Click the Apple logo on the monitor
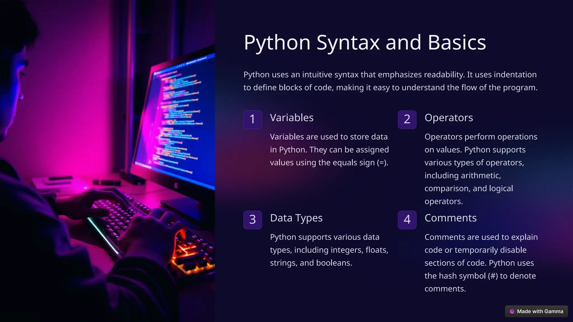Image resolution: width=573 pixels, height=322 pixels. [176, 185]
